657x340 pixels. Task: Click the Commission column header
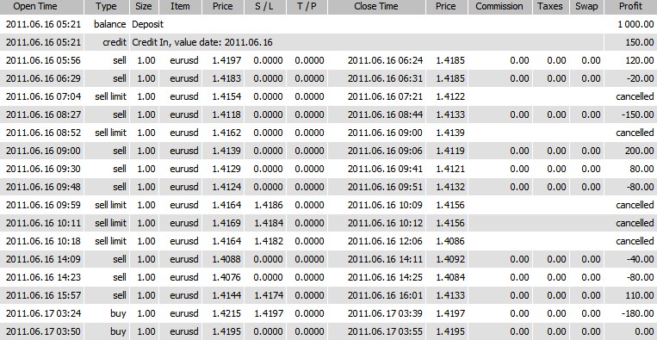pyautogui.click(x=499, y=7)
